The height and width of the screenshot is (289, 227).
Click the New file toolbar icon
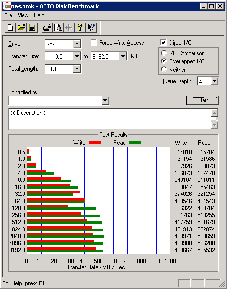pyautogui.click(x=10, y=28)
